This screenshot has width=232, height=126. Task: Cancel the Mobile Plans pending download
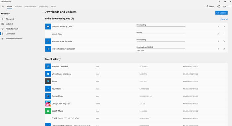(218, 34)
